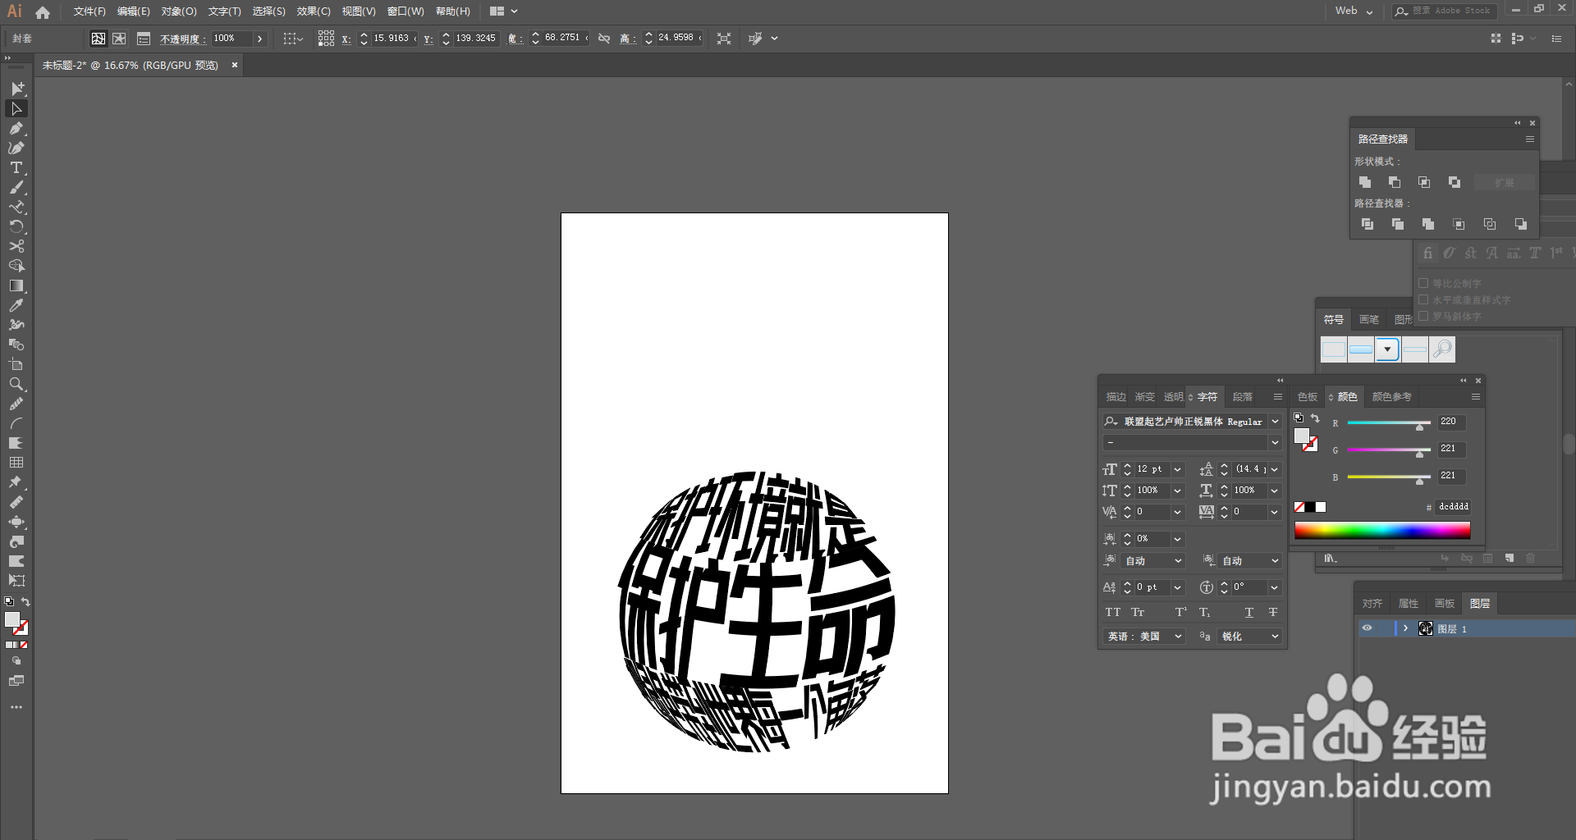Select the Gradient tool
The width and height of the screenshot is (1576, 840).
pos(16,285)
